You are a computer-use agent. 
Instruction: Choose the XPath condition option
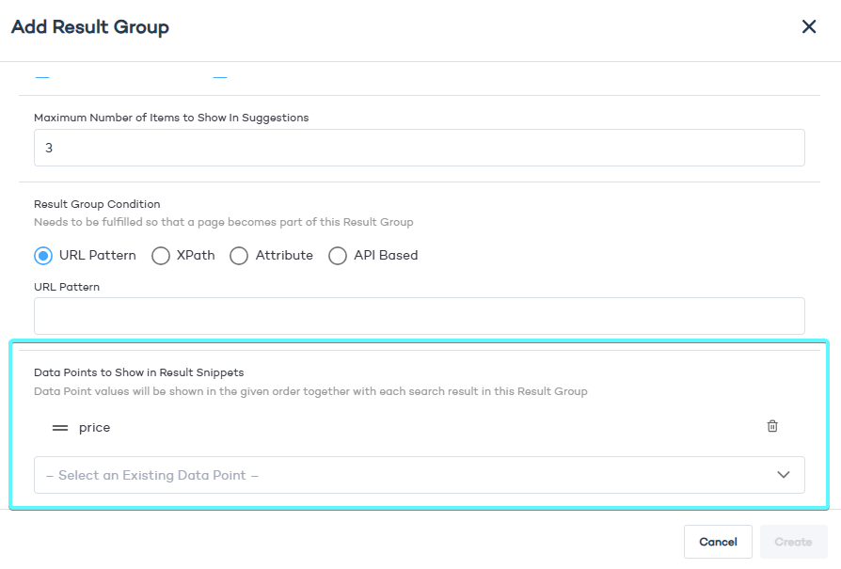(x=161, y=256)
